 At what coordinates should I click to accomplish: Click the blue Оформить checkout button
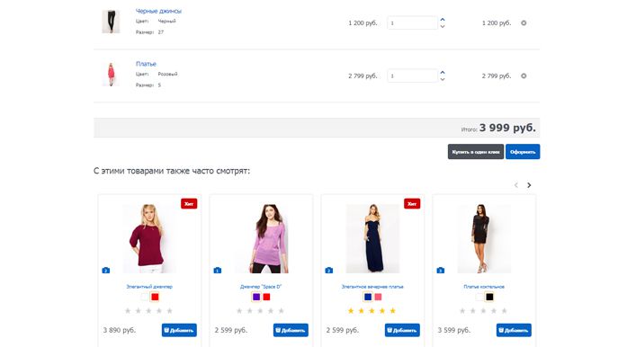click(x=523, y=152)
